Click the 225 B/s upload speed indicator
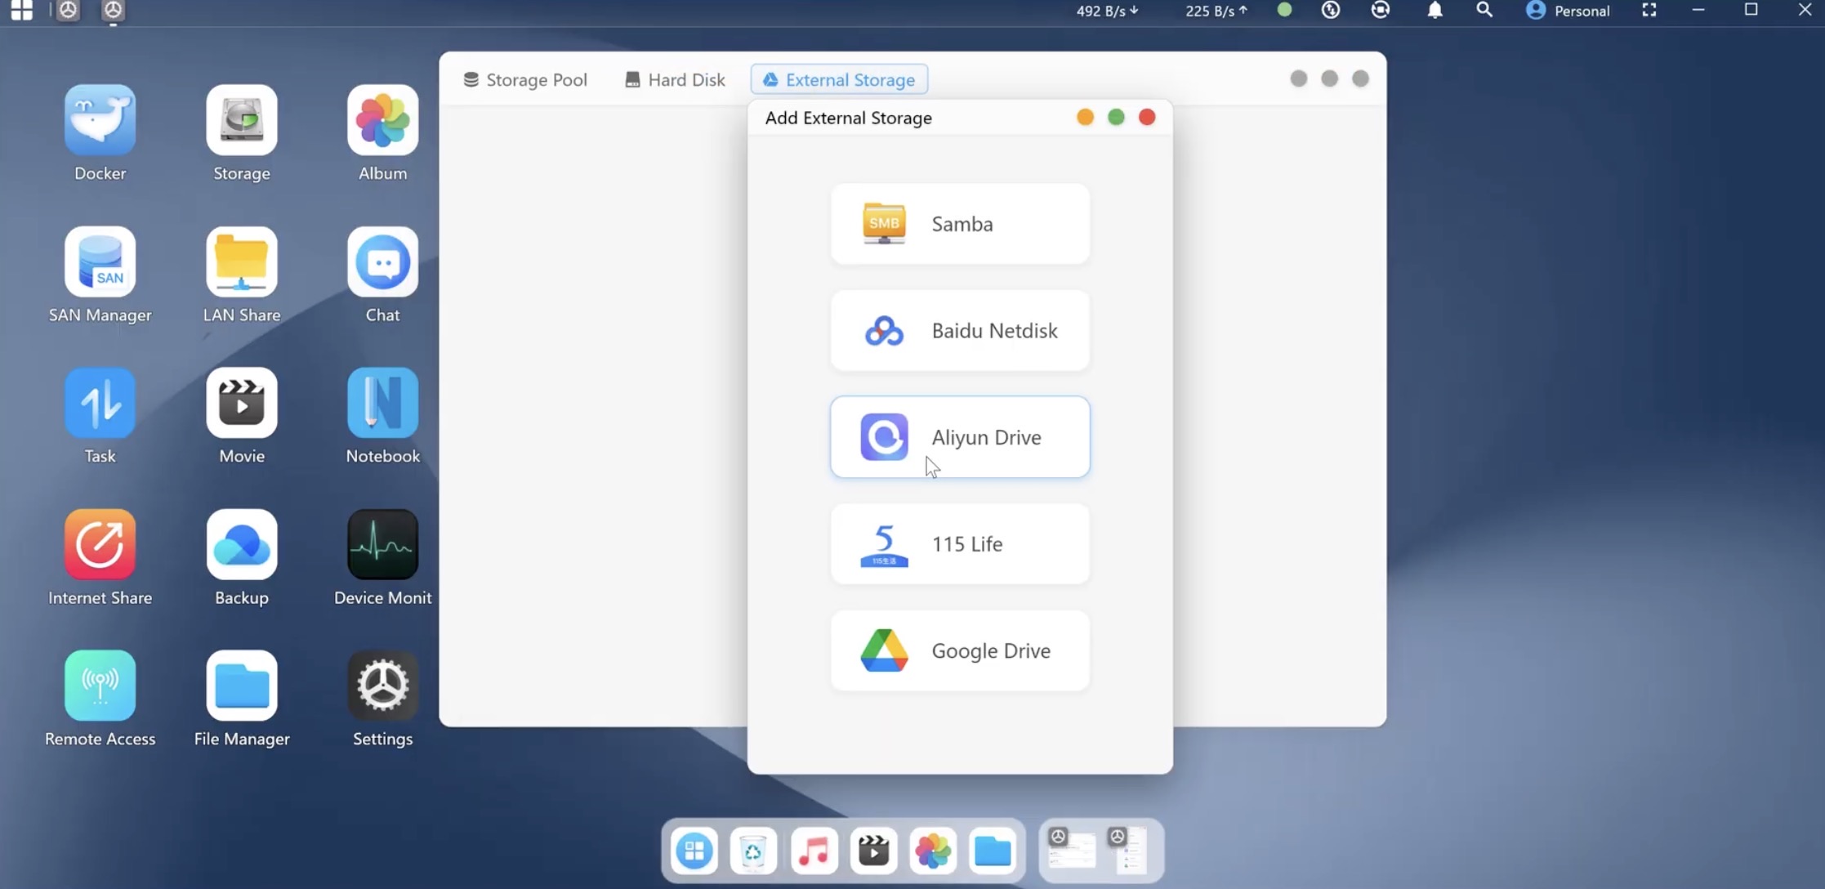The height and width of the screenshot is (889, 1825). coord(1216,11)
